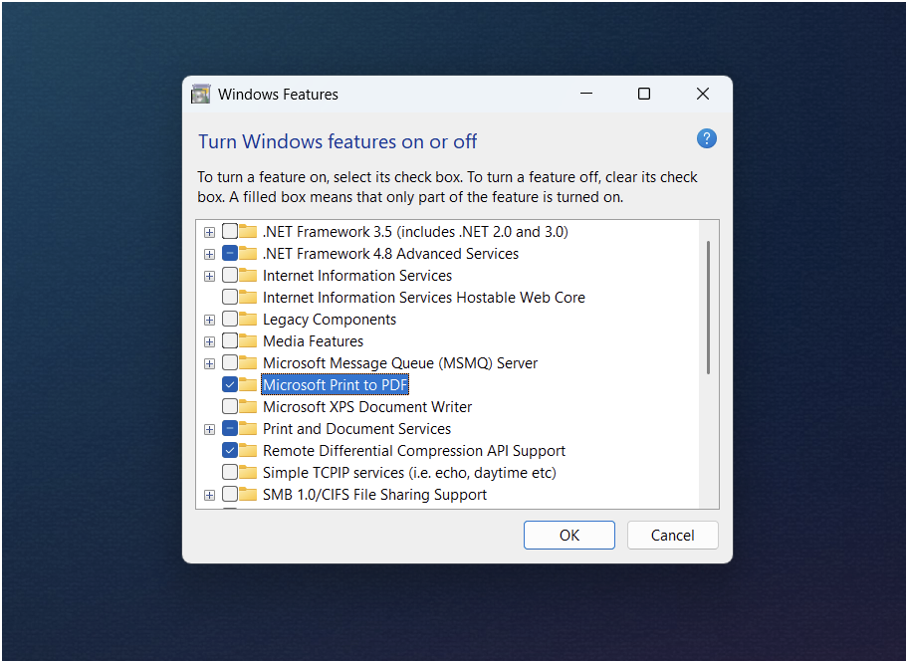Check Microsoft Message Queue (MSMQ) Server box
Image resolution: width=908 pixels, height=663 pixels.
(230, 363)
